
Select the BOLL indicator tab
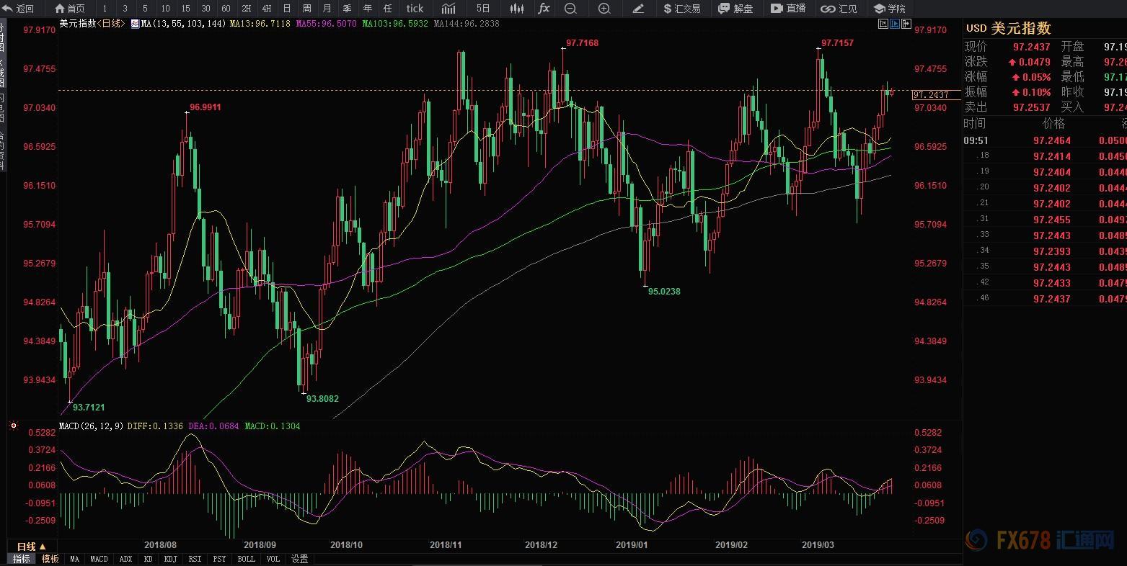point(246,559)
